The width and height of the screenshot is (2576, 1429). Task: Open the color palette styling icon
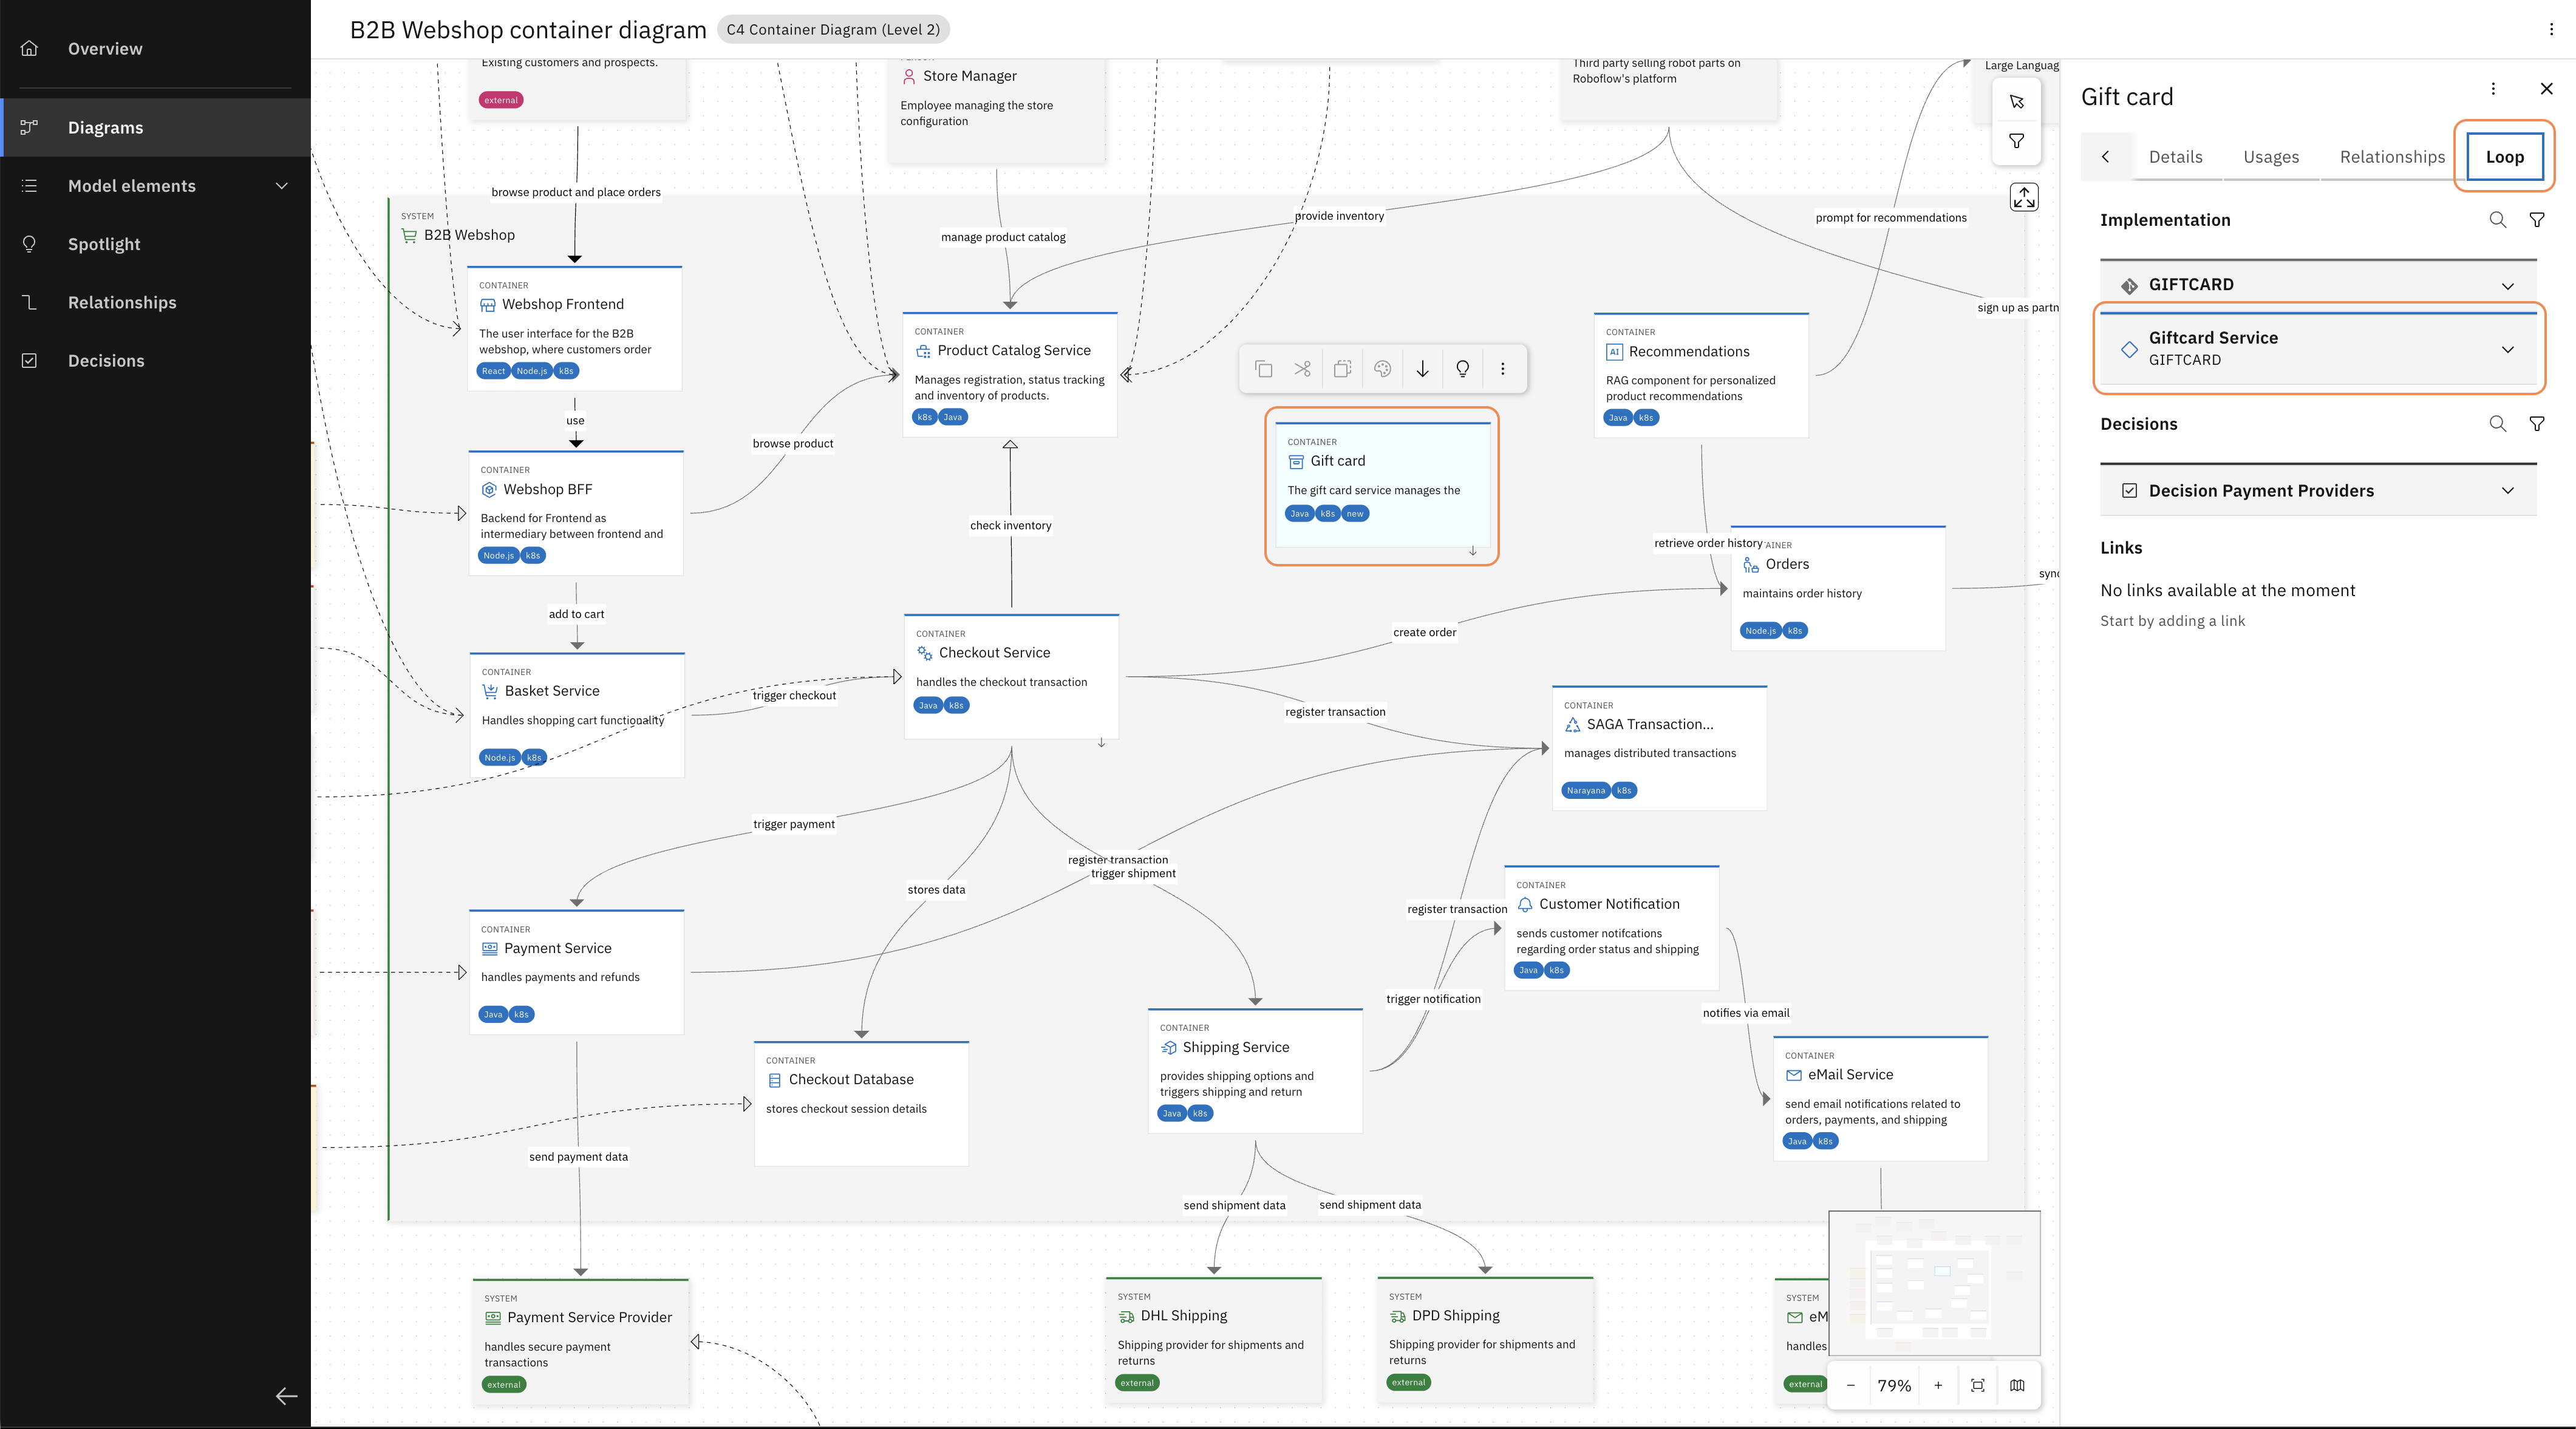1382,369
